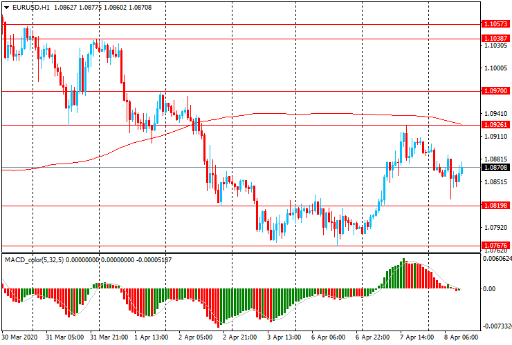Click the EURUSD,H1 chart title
The height and width of the screenshot is (345, 512).
point(31,7)
